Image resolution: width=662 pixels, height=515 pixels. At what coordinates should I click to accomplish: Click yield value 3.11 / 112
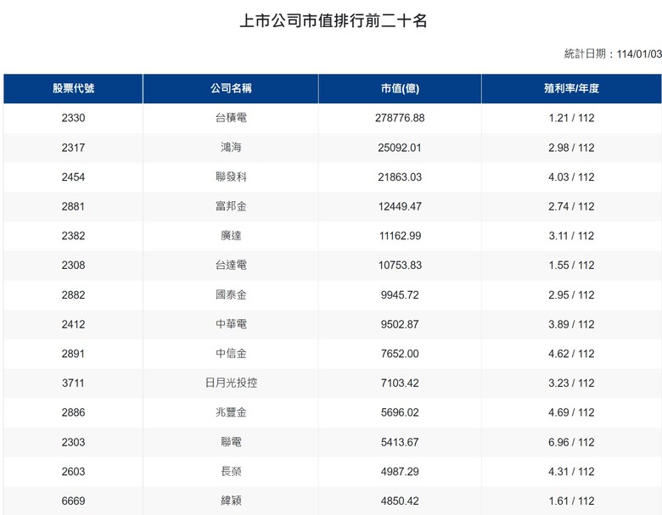coord(571,236)
